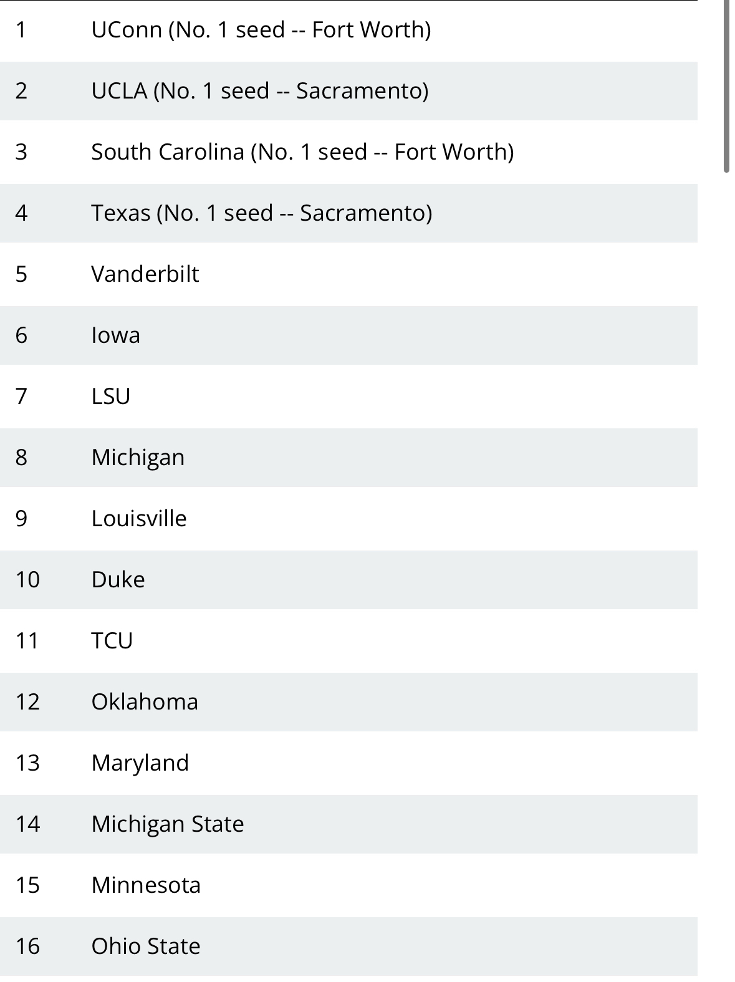Click on Vanderbilt in the list
The image size is (735, 982).
145,274
